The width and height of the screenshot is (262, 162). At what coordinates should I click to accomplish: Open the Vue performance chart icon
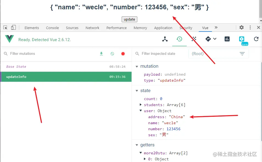(227, 39)
